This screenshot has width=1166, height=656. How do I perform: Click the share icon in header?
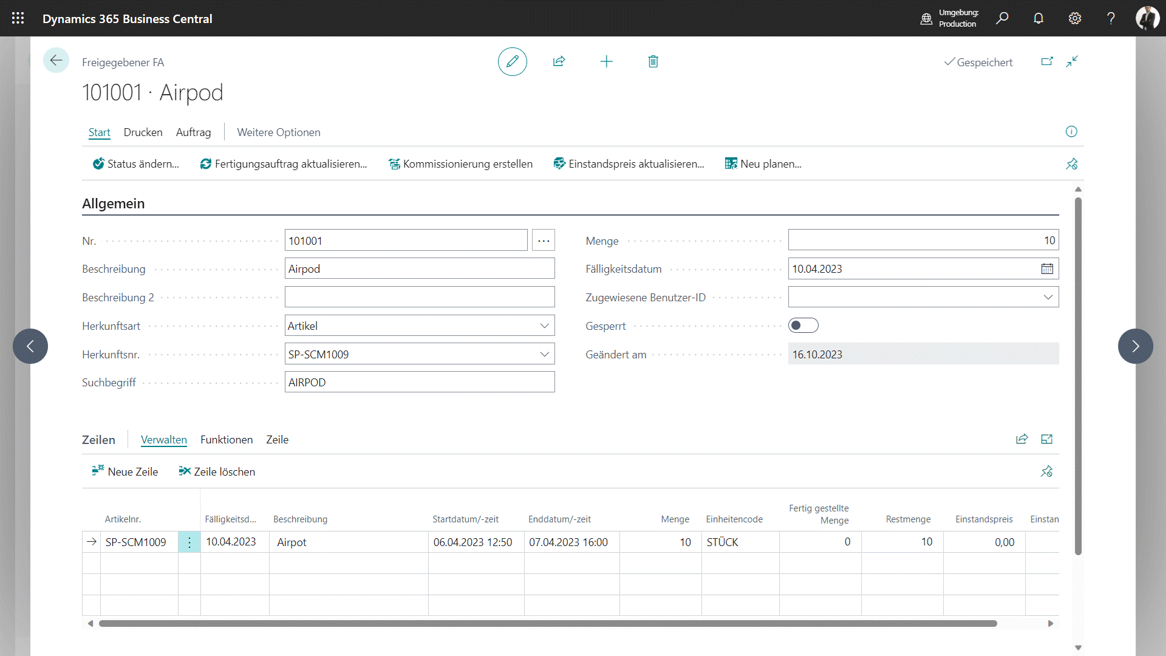pyautogui.click(x=559, y=61)
